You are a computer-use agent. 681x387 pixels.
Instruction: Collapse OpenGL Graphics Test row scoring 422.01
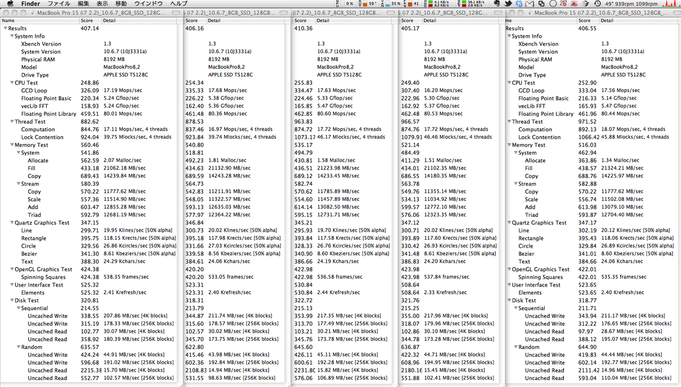pos(509,270)
